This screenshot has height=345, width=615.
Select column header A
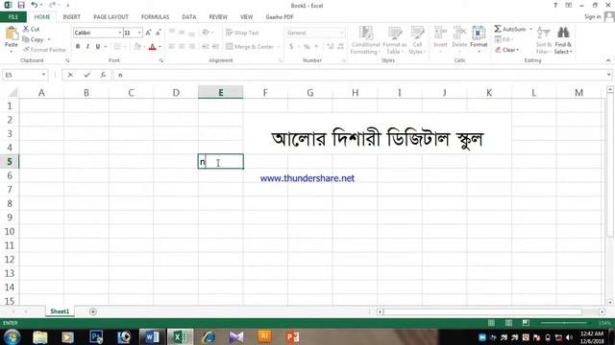click(x=41, y=93)
